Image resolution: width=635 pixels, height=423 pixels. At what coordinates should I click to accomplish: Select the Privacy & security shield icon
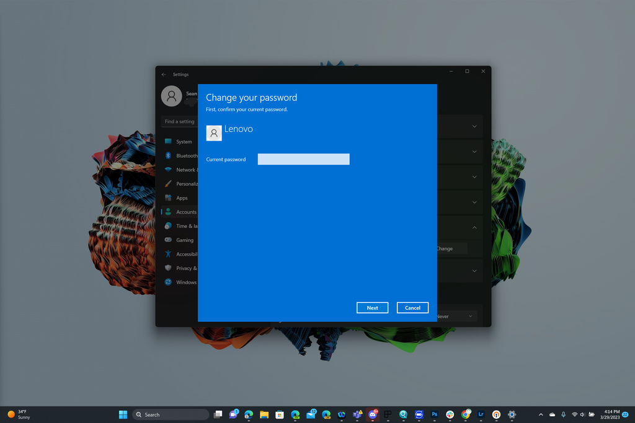tap(167, 268)
